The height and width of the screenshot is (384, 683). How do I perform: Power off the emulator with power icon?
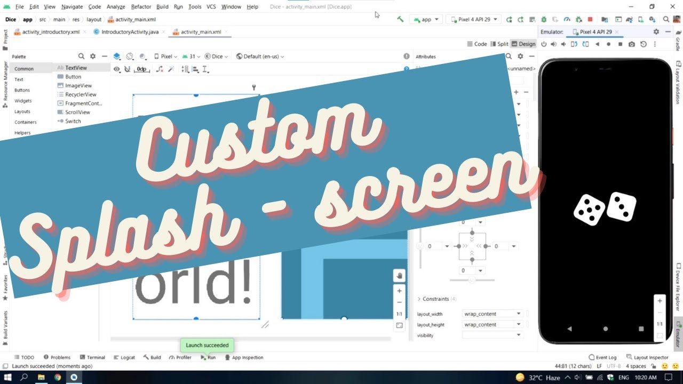pyautogui.click(x=544, y=44)
